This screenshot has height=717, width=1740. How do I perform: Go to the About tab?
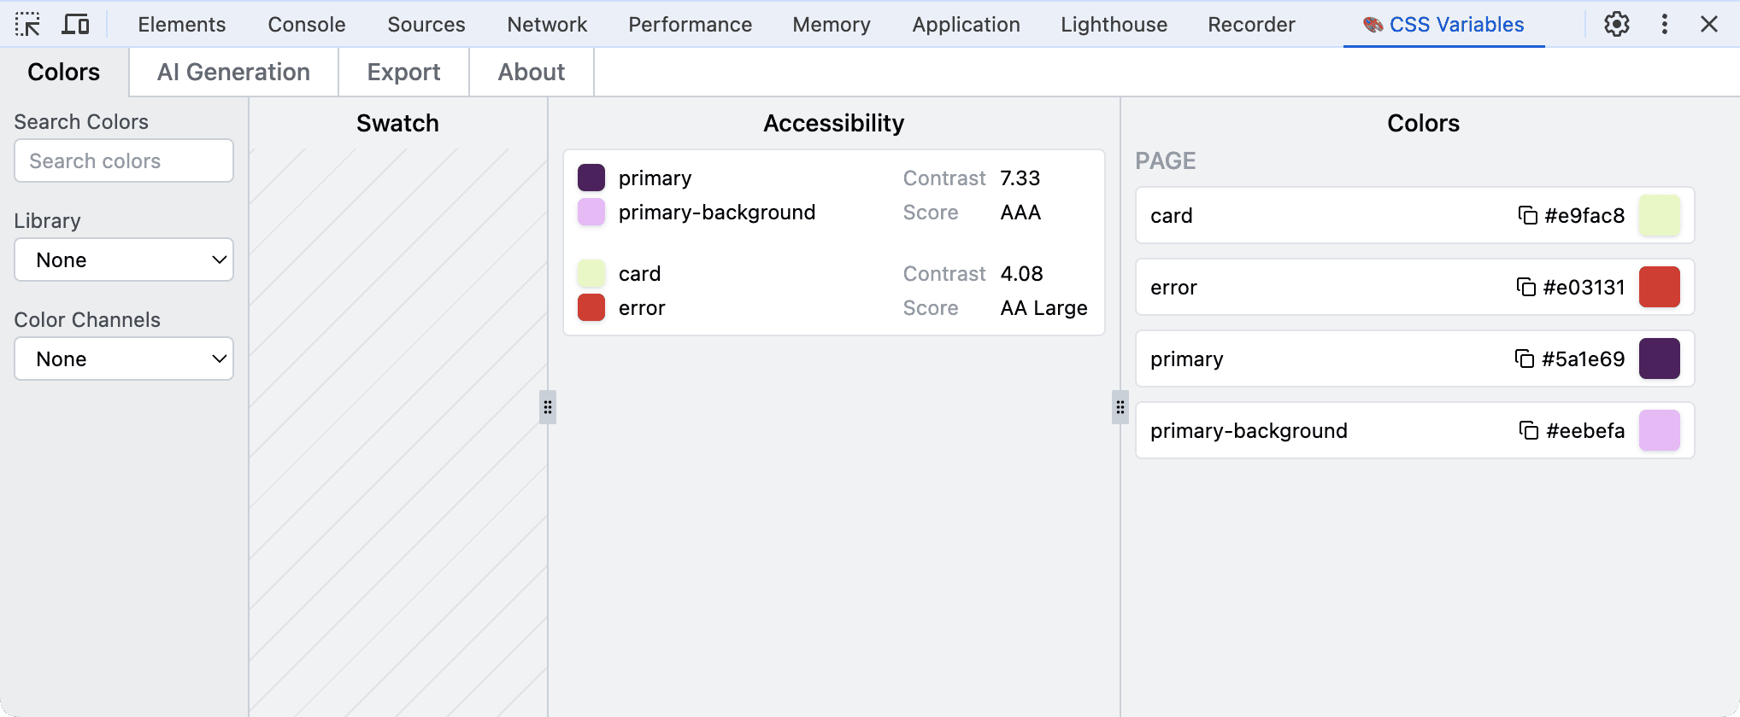pos(531,73)
